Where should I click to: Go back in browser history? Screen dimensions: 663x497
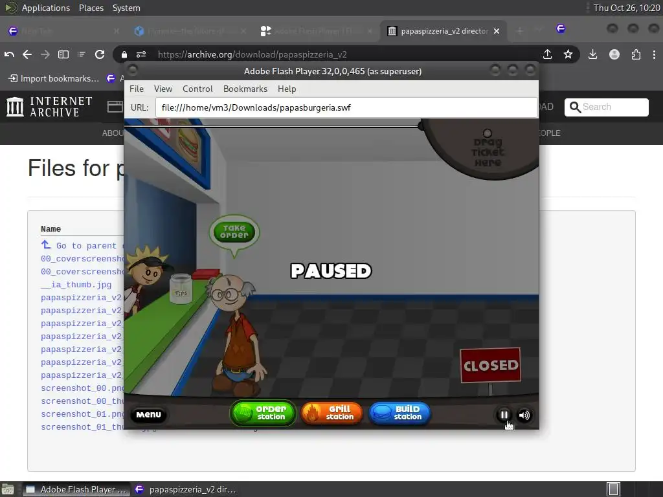click(x=27, y=54)
